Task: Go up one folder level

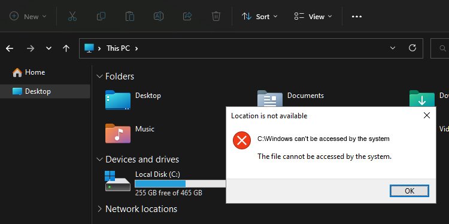Action: click(66, 48)
